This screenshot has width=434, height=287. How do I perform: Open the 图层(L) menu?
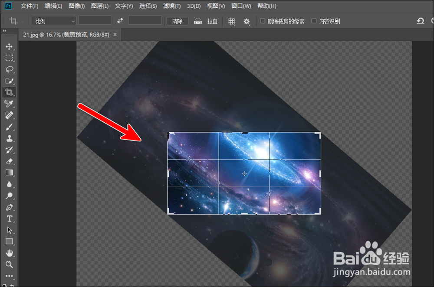(100, 6)
